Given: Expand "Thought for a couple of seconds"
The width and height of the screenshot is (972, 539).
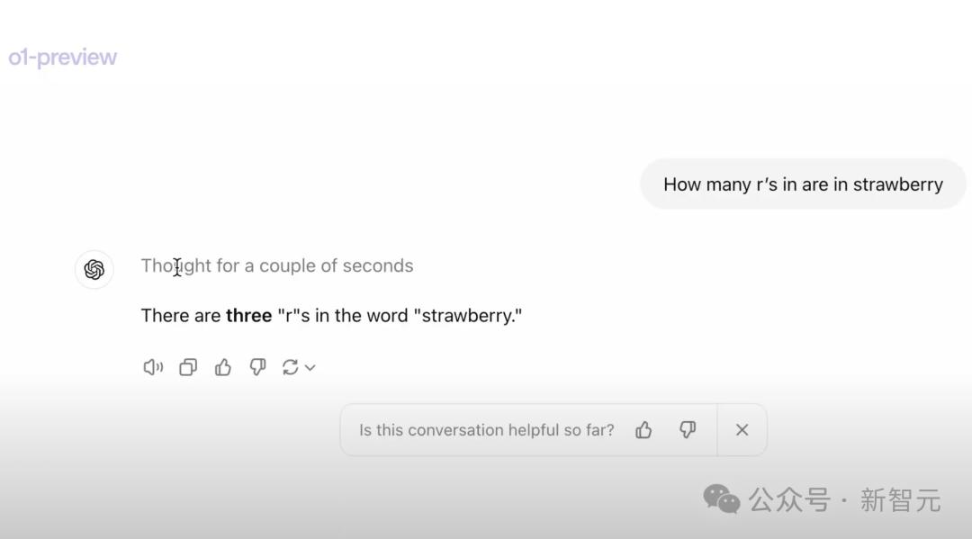Looking at the screenshot, I should click(277, 265).
